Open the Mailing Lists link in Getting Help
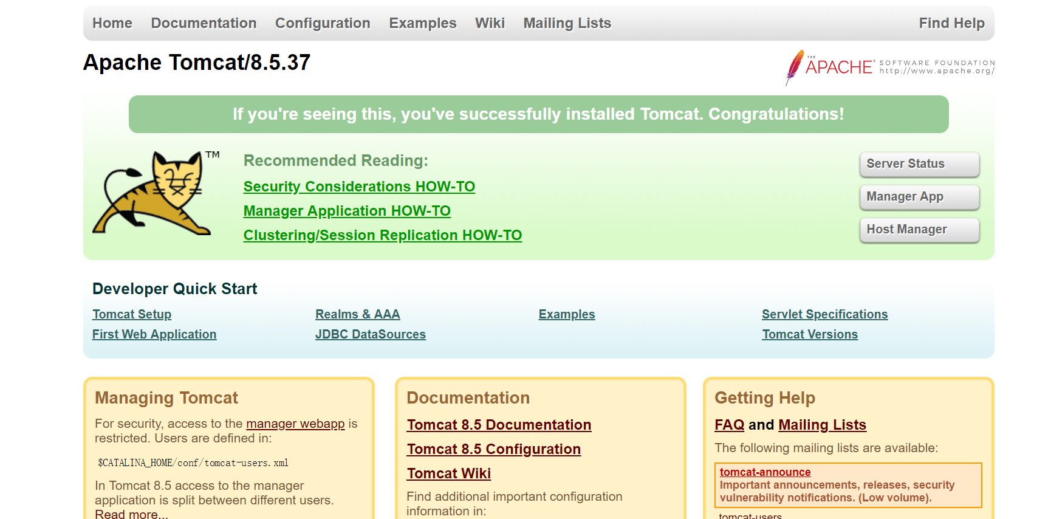This screenshot has height=519, width=1051. (823, 425)
